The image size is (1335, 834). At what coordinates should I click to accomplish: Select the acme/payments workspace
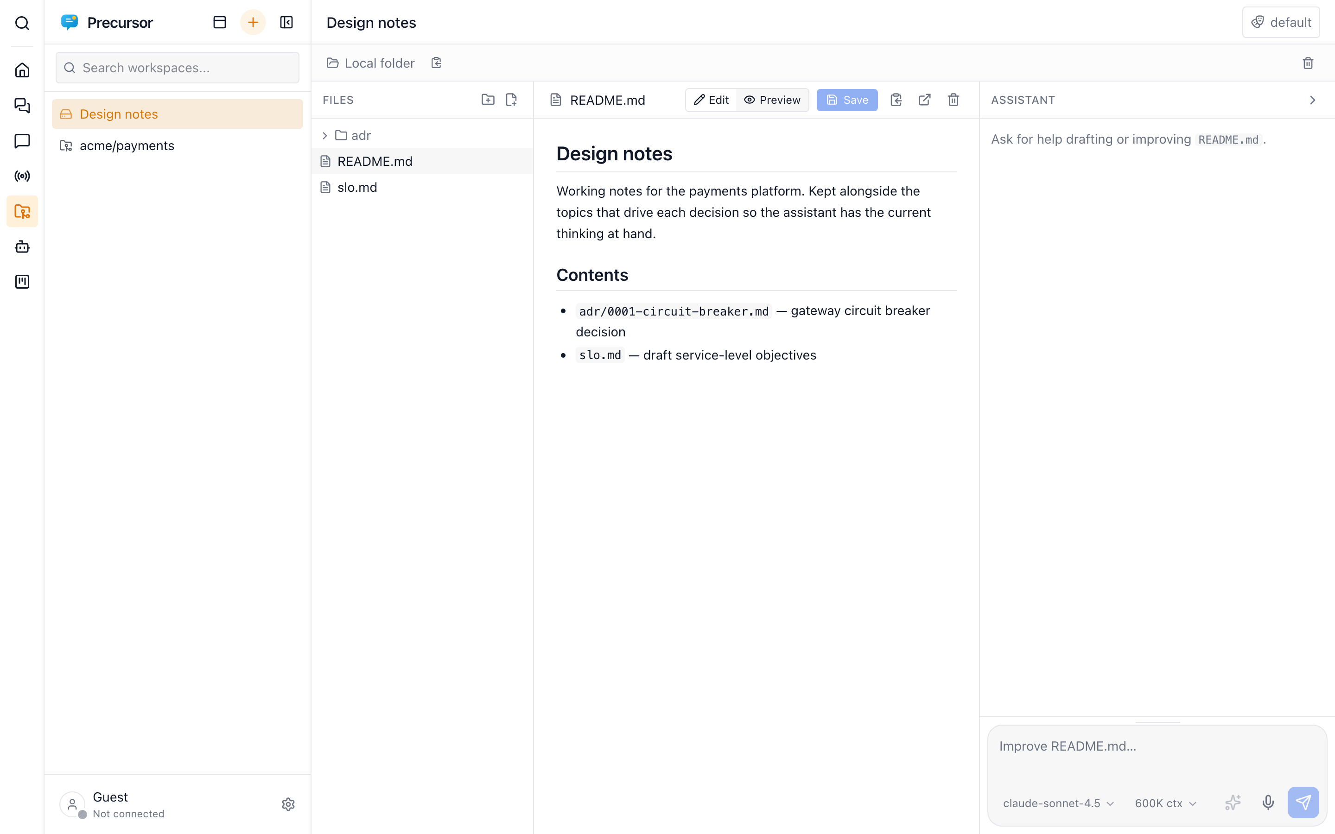[177, 145]
